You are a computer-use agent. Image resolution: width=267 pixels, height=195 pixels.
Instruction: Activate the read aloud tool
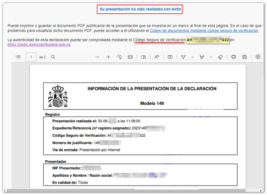(157, 57)
